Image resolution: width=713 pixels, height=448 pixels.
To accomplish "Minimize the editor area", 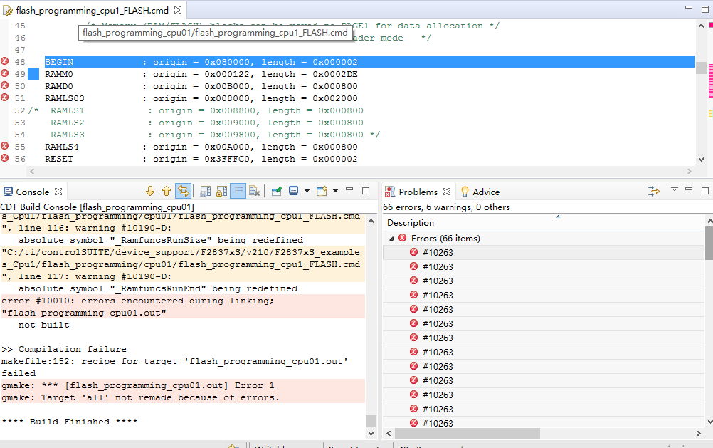I will pos(689,7).
